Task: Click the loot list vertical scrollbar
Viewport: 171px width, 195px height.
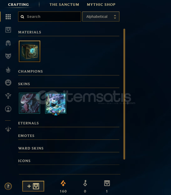Action: [124, 94]
